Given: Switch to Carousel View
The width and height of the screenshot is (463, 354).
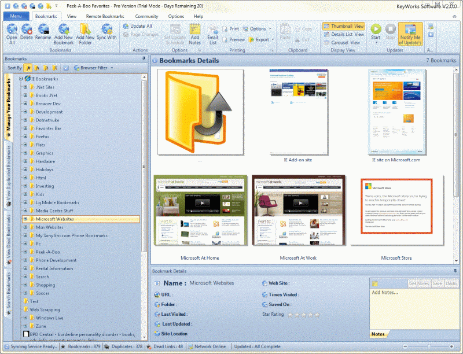Looking at the screenshot, I should point(341,43).
